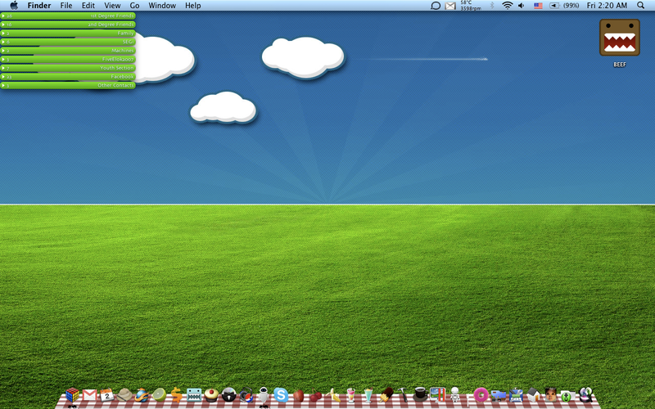This screenshot has width=655, height=409.
Task: Click the battery status showing 99%
Action: pos(564,6)
